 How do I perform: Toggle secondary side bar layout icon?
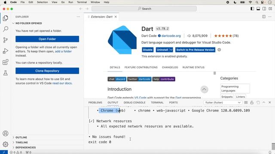pos(264,9)
